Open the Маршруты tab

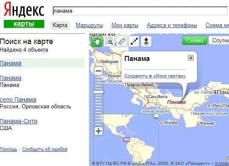click(89, 25)
